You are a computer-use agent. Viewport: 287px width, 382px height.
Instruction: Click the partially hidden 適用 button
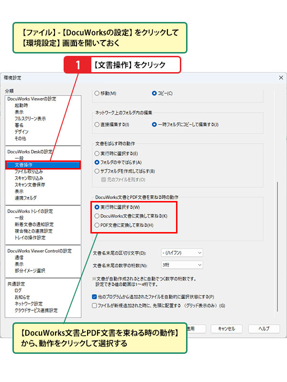click(x=196, y=329)
